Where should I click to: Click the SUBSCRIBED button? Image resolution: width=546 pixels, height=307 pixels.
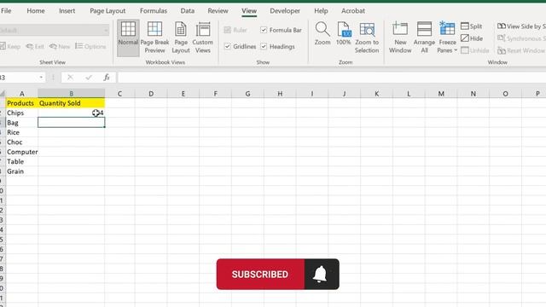point(260,274)
